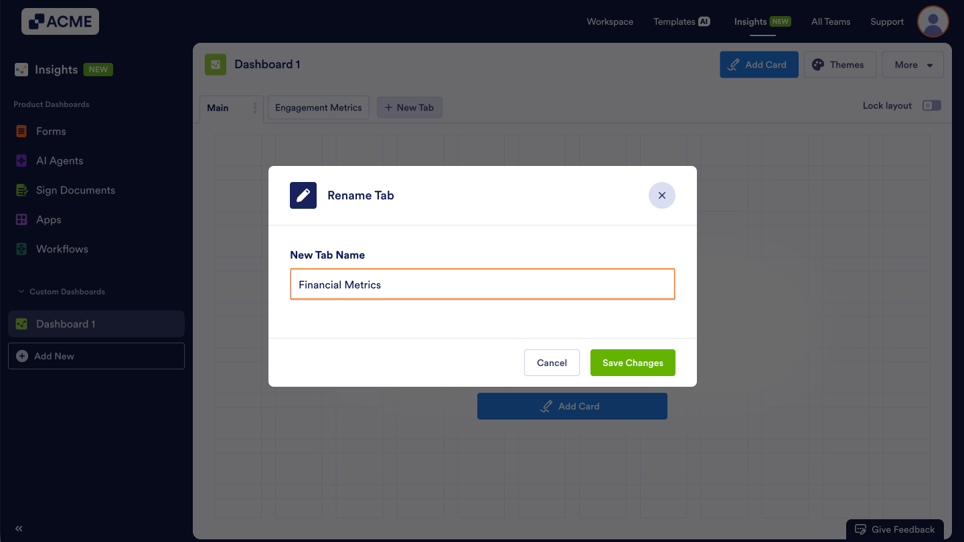Open Workflows from the sidebar
Image resolution: width=964 pixels, height=542 pixels.
point(21,248)
